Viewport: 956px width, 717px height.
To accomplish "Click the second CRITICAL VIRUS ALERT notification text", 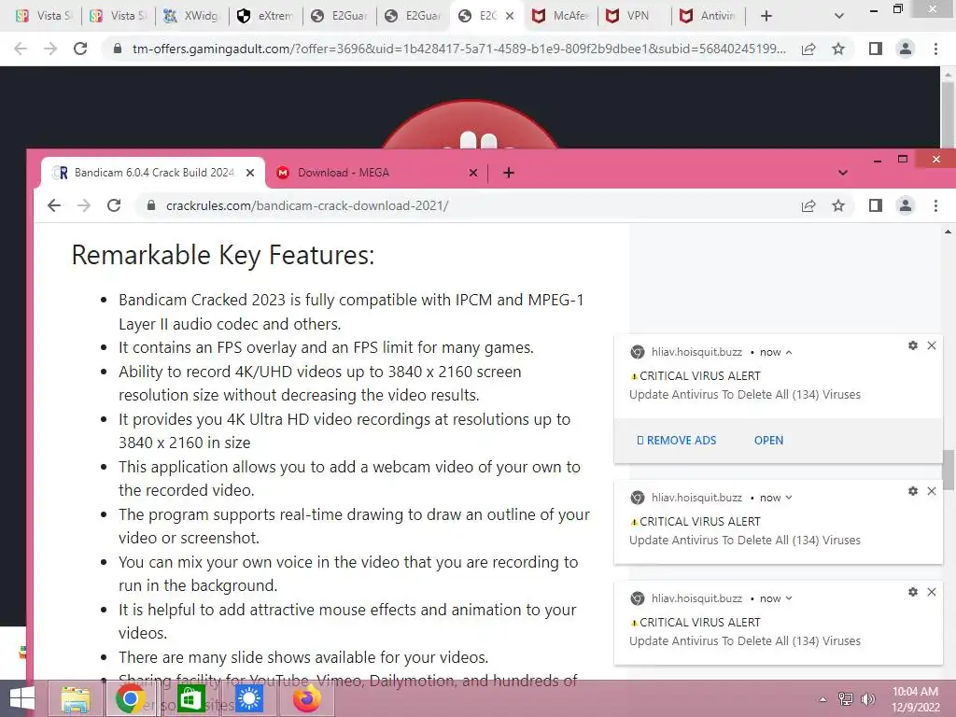I will [700, 521].
